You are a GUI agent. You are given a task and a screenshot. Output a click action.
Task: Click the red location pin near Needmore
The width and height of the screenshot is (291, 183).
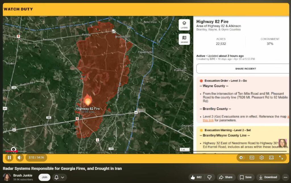pos(18,36)
